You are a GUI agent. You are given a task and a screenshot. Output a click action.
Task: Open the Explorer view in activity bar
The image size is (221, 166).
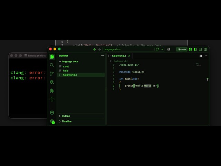click(x=52, y=57)
